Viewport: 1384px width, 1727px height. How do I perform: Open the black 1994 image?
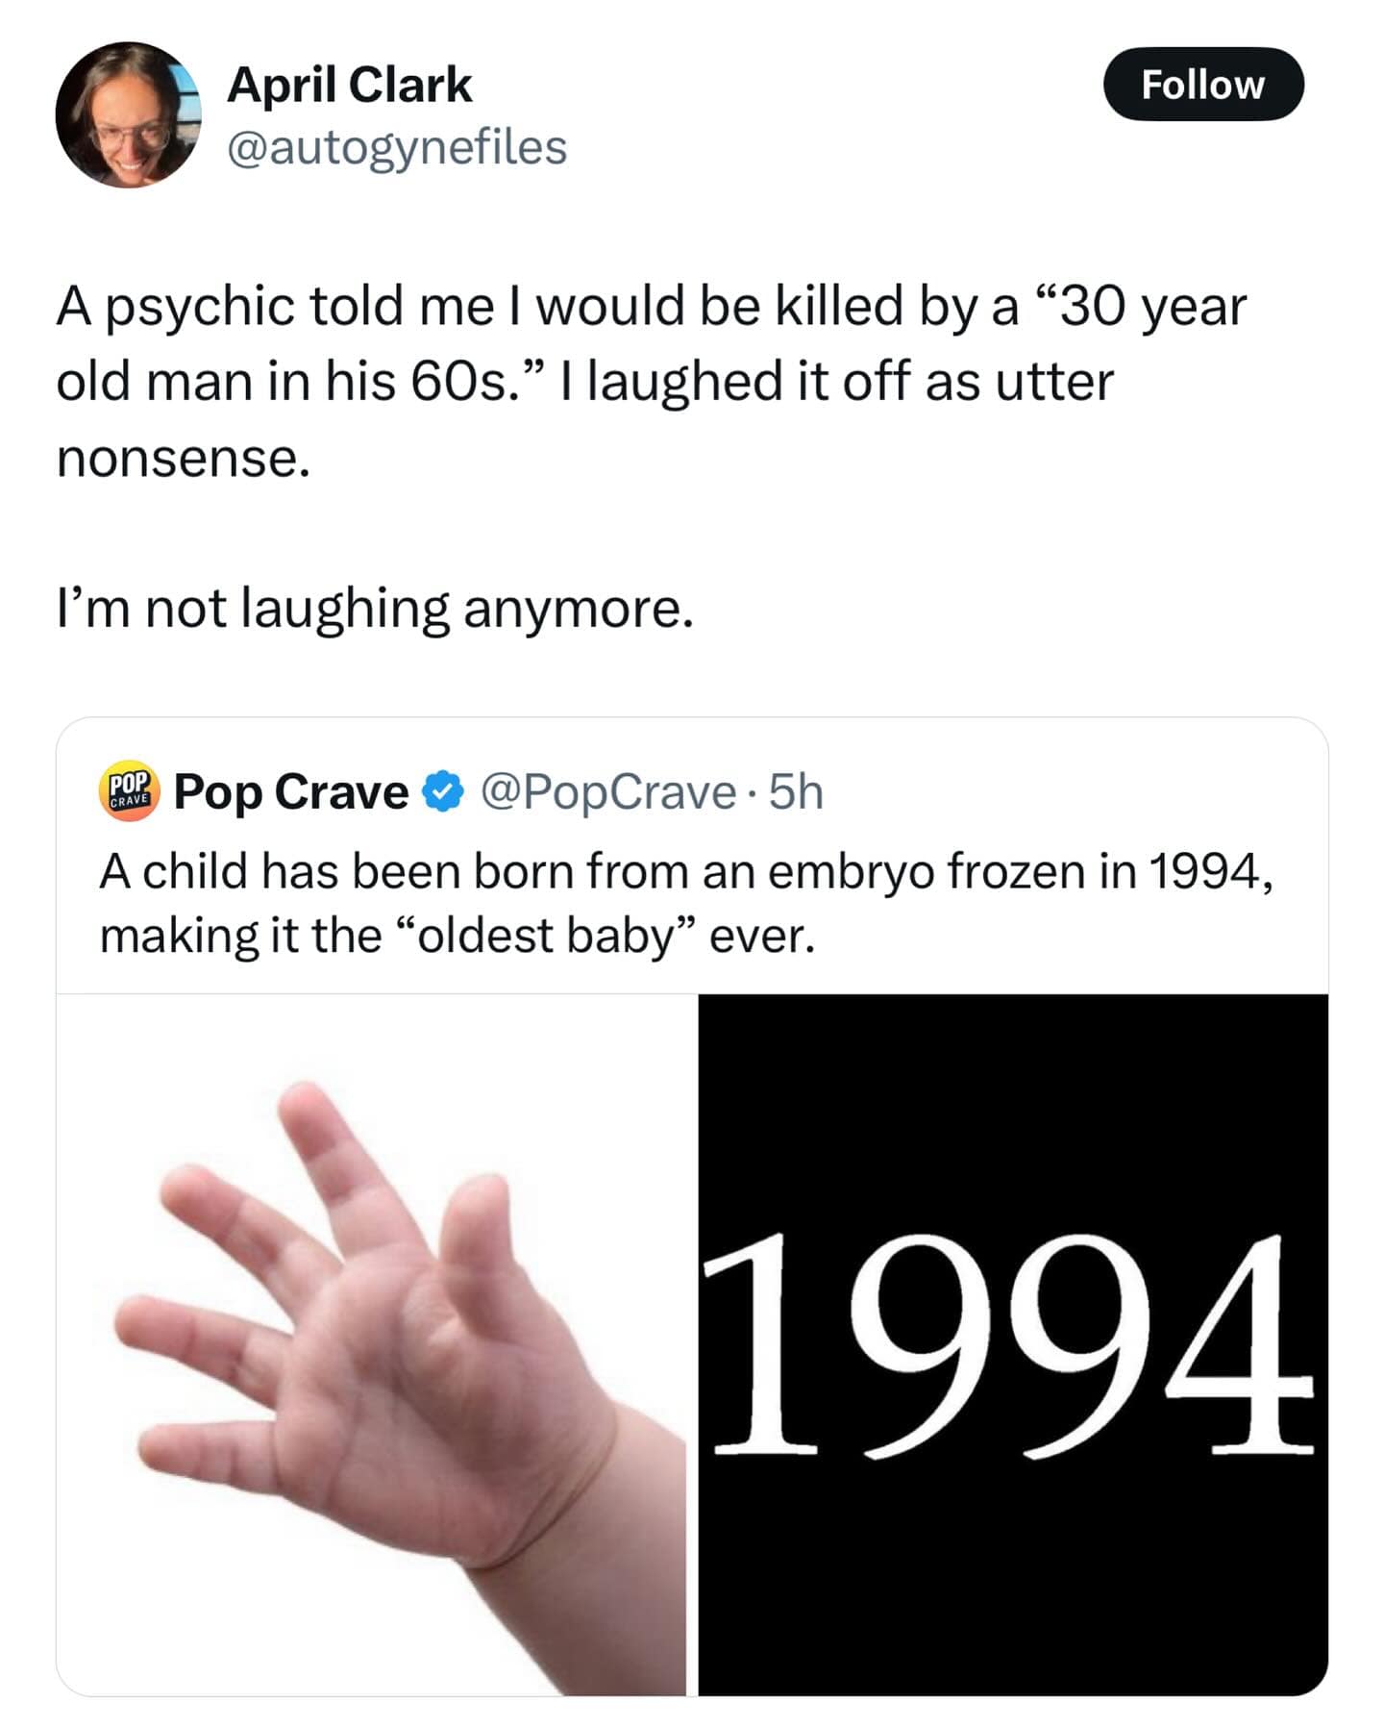point(1012,1346)
